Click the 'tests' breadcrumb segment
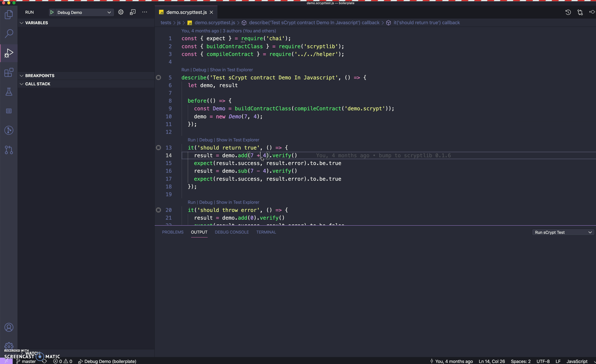Viewport: 596px width, 364px height. (x=166, y=23)
